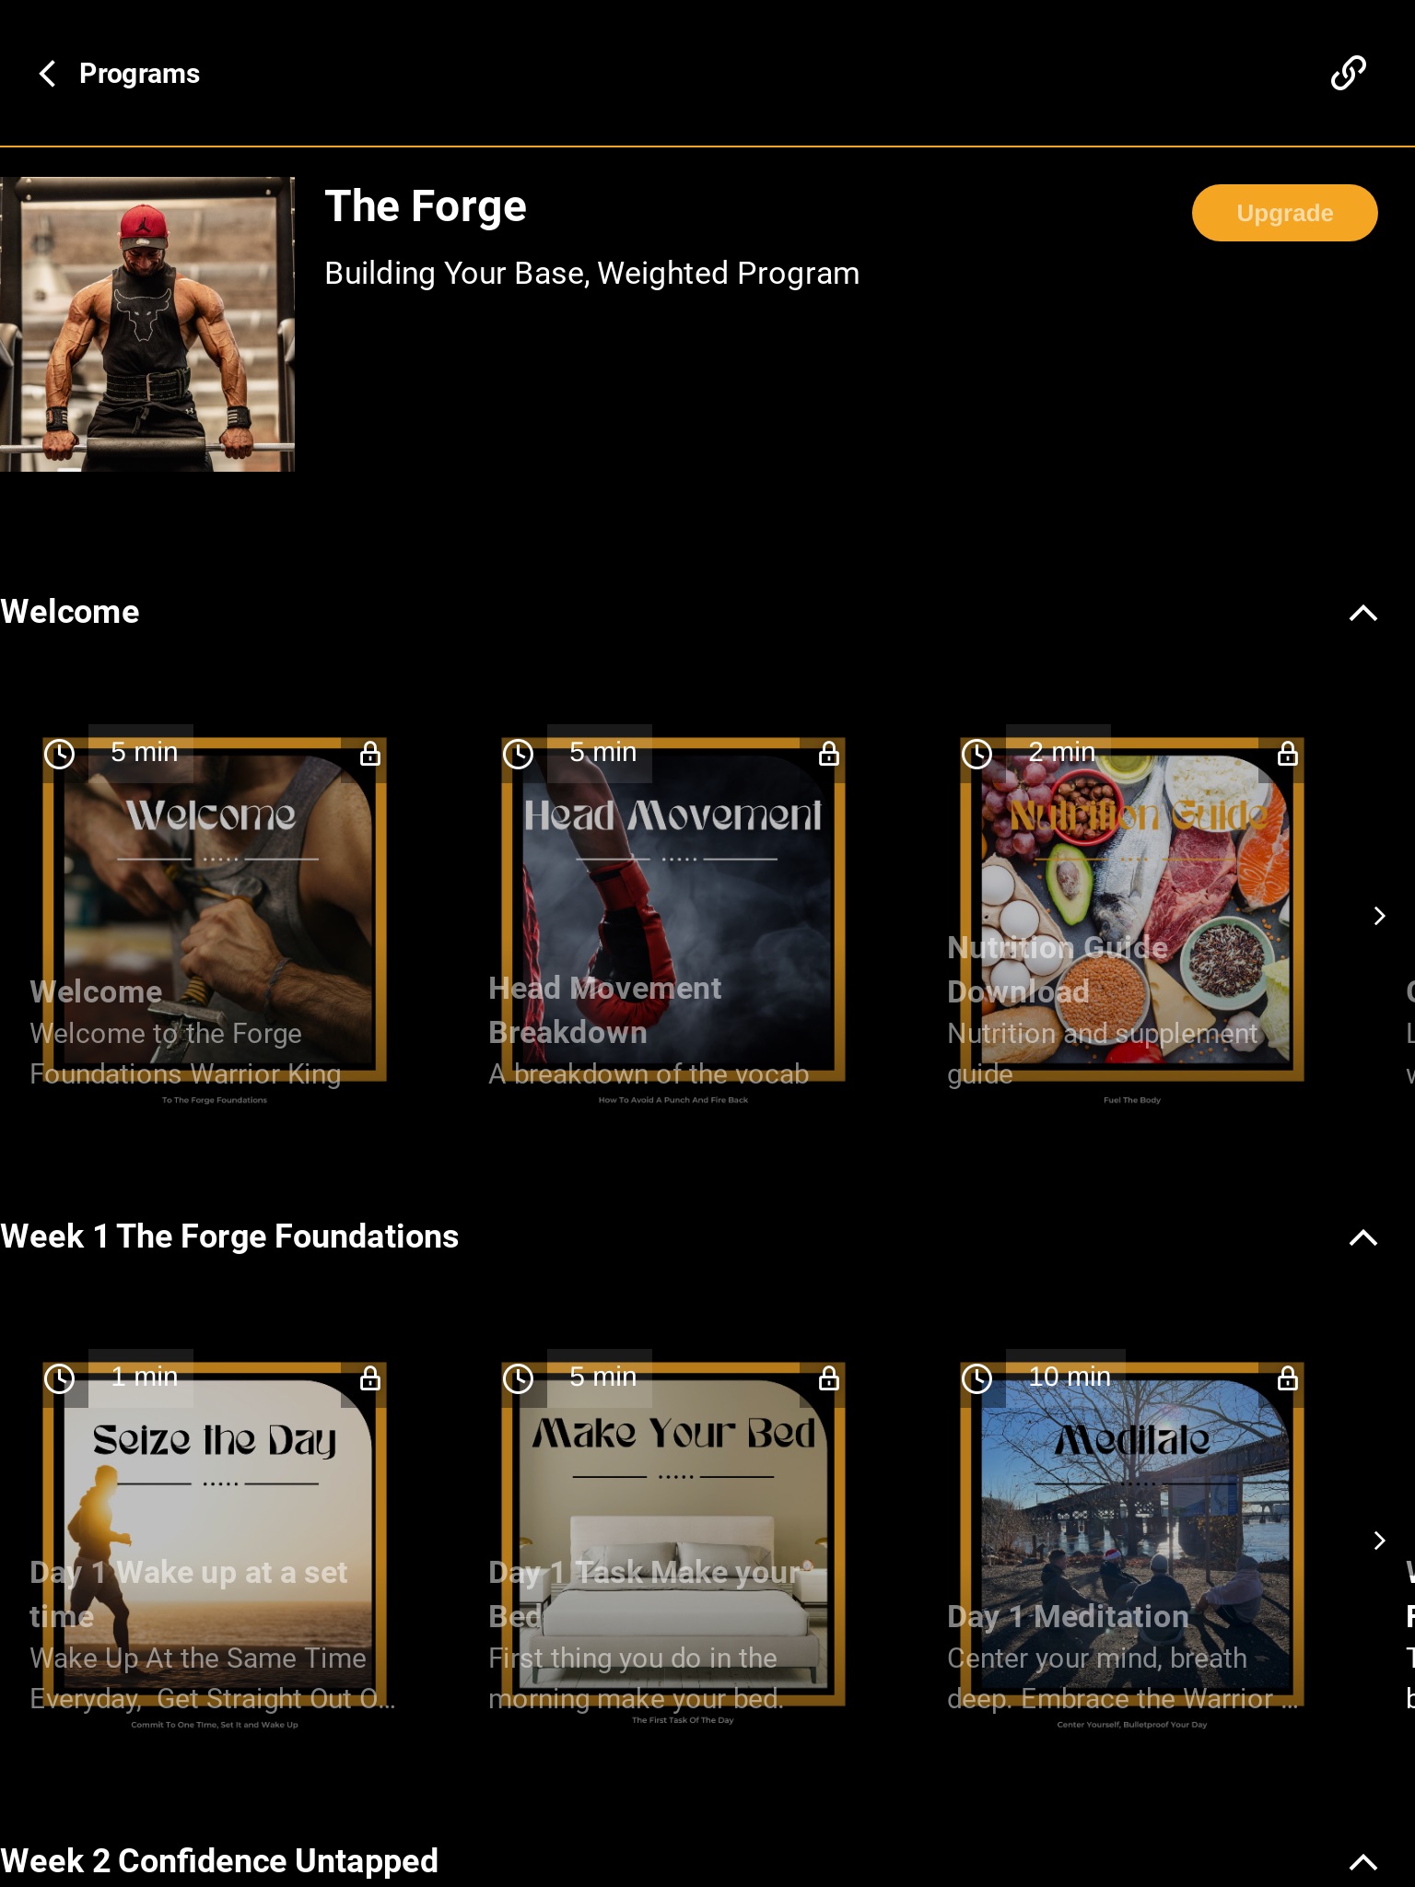1415x1887 pixels.
Task: Click clock icon on Meditate card
Action: (x=977, y=1378)
